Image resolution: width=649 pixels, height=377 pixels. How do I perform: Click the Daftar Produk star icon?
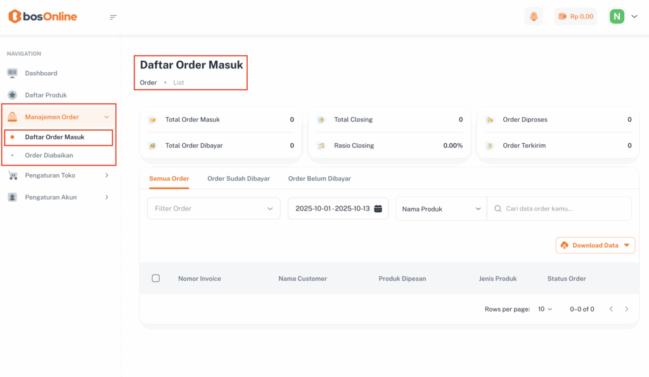click(x=12, y=95)
